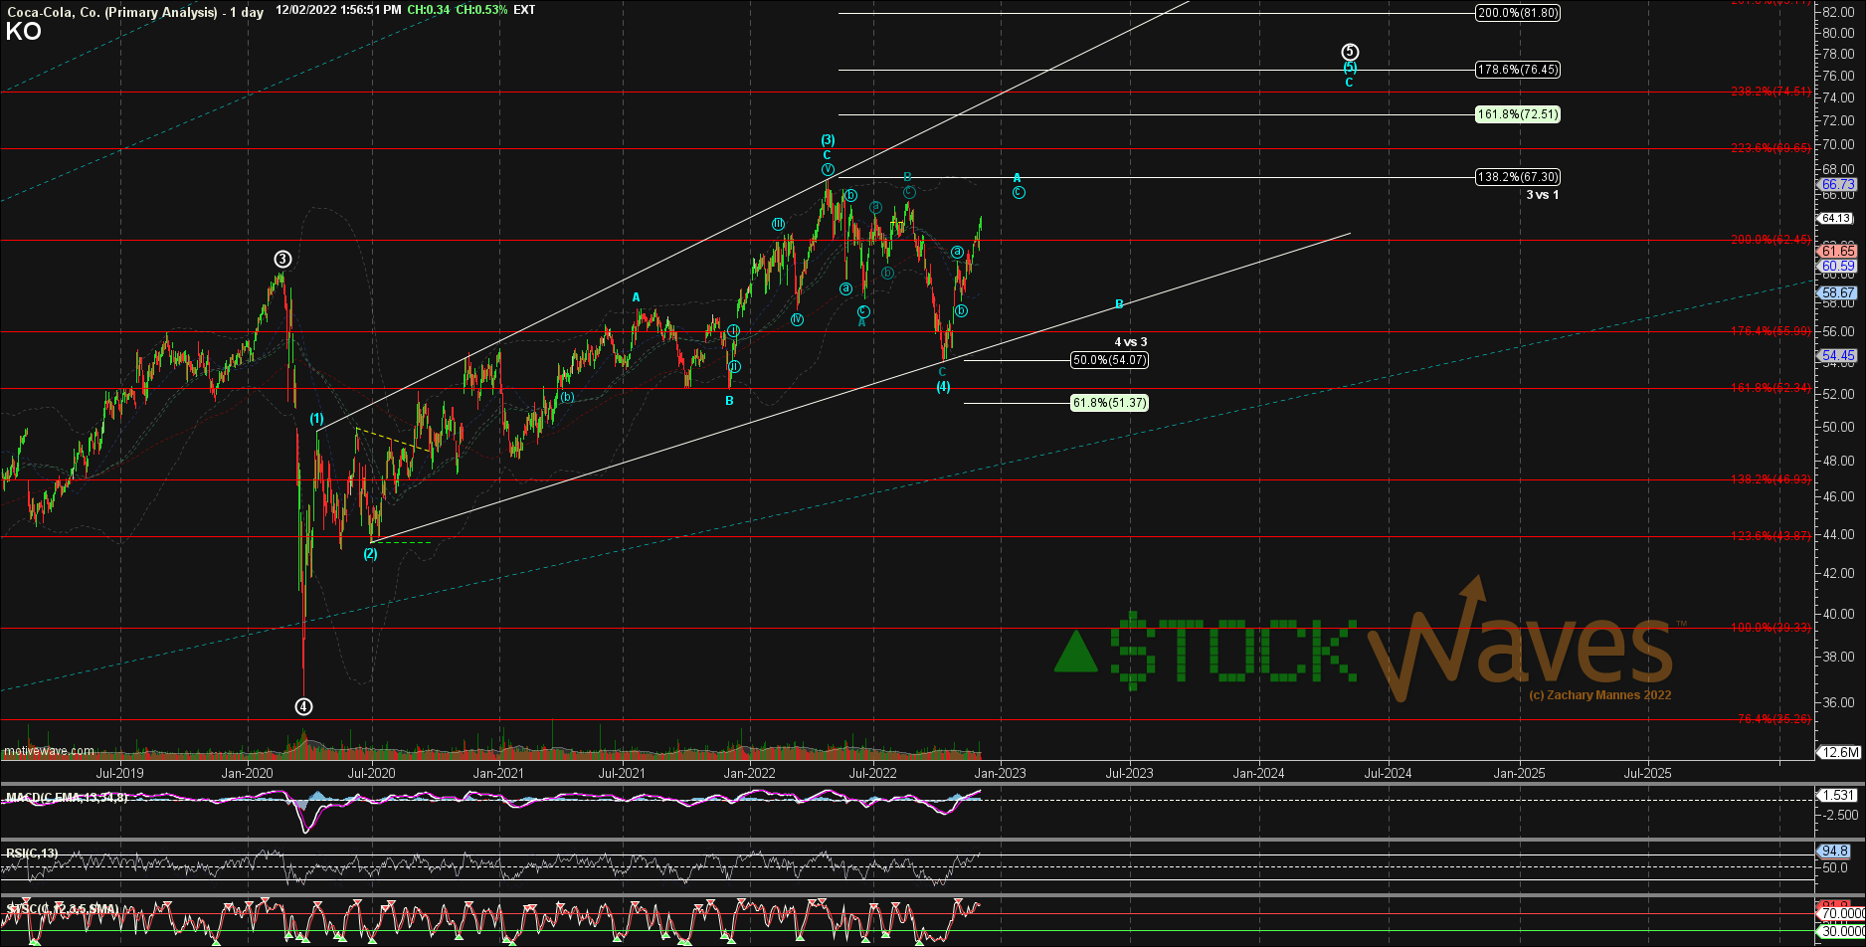Select the 200.0%(81.80) Fibonacci extension label

click(x=1518, y=13)
